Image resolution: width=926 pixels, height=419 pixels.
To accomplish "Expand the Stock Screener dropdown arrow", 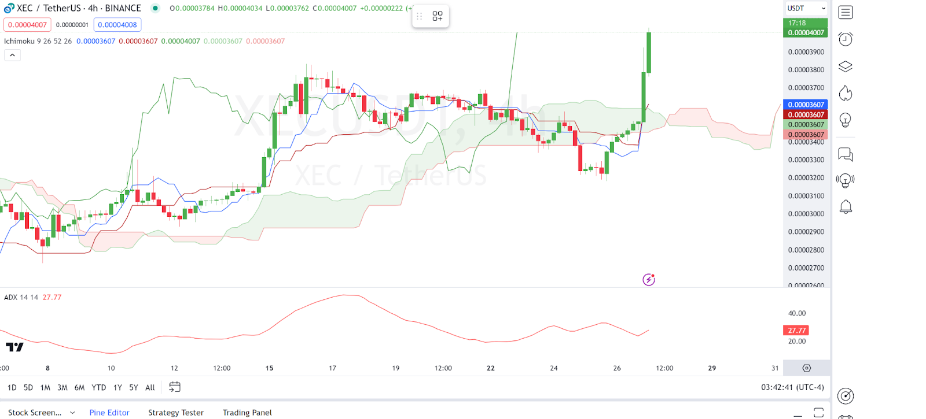I will coord(72,413).
